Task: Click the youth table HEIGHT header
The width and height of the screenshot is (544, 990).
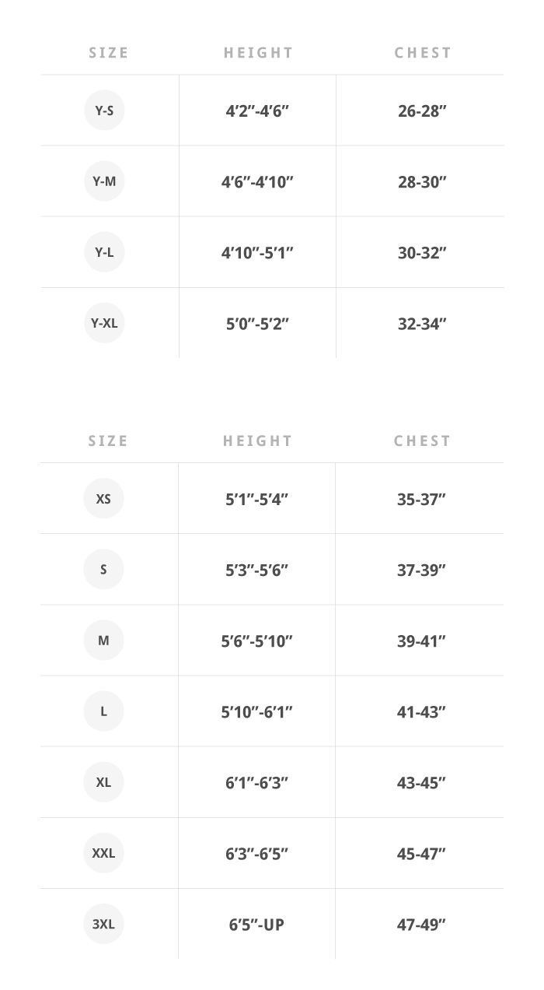Action: [258, 53]
